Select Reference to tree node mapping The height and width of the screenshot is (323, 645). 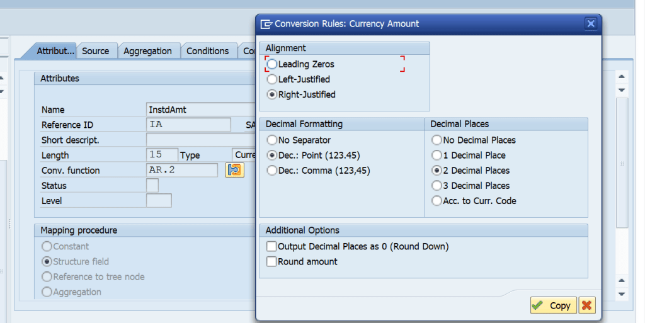[x=47, y=276]
